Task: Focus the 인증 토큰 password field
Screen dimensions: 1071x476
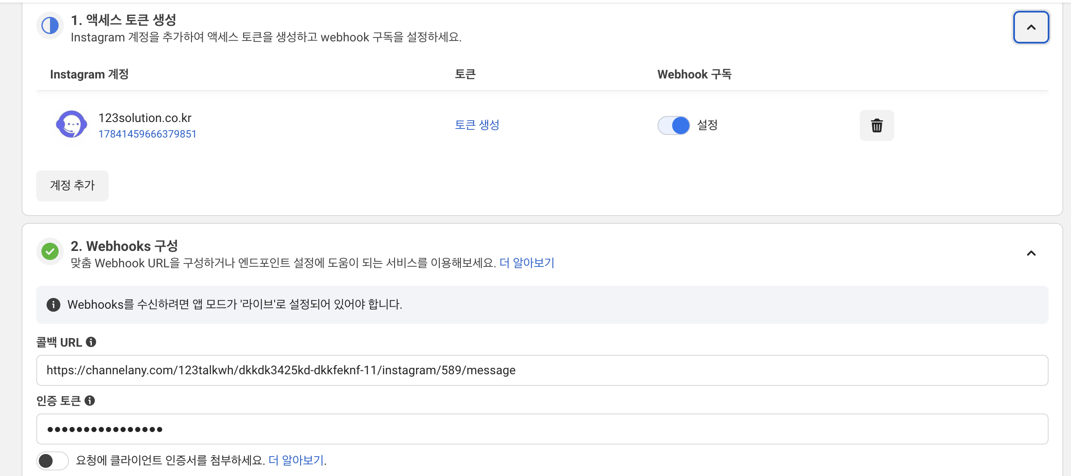Action: coord(542,429)
